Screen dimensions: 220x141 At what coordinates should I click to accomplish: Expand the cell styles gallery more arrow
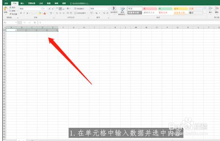(205, 14)
